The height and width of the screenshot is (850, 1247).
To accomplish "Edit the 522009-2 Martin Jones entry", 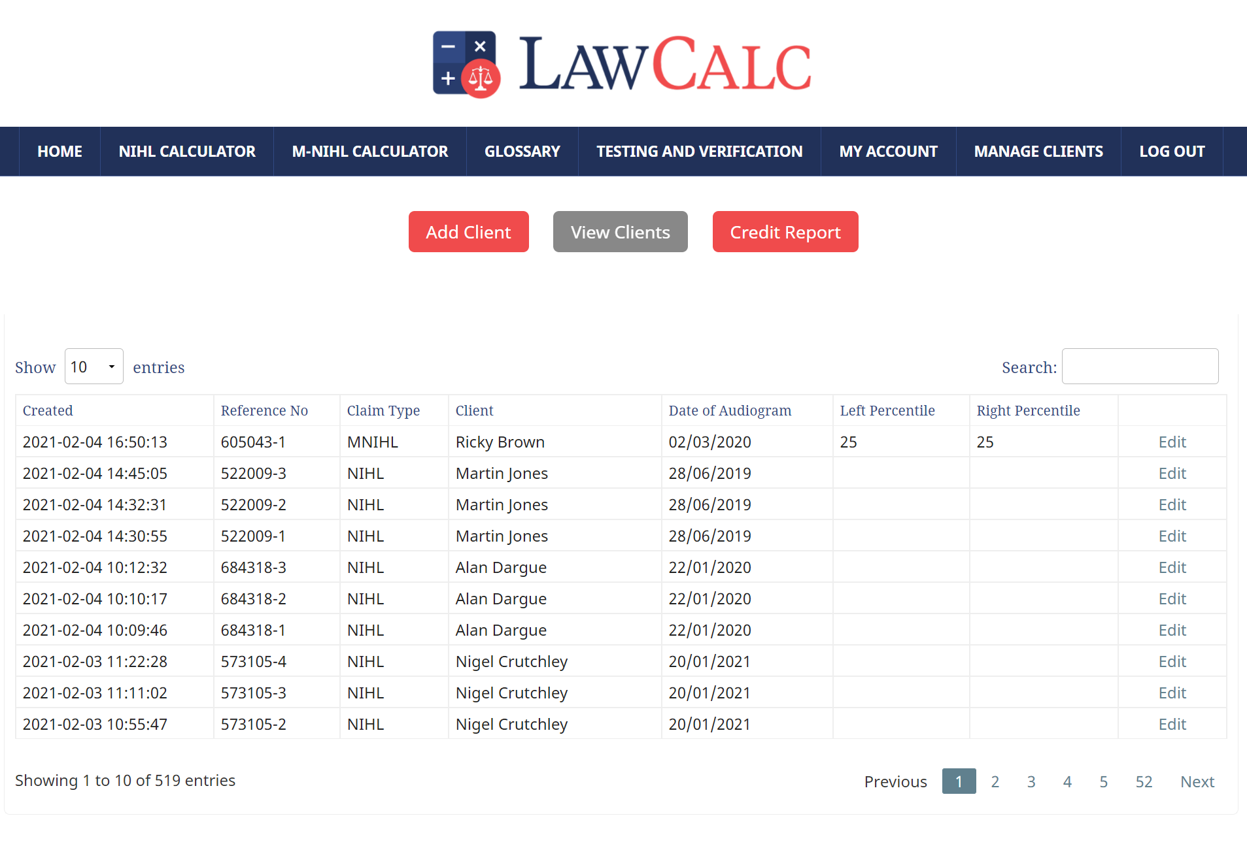I will pyautogui.click(x=1172, y=505).
